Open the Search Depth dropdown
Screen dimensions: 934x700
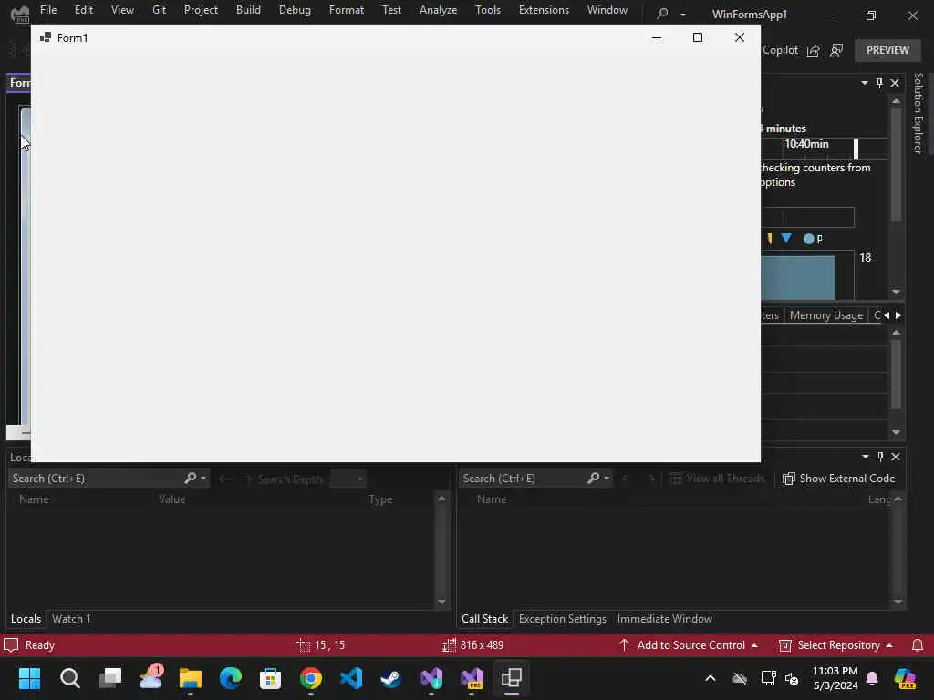click(348, 479)
